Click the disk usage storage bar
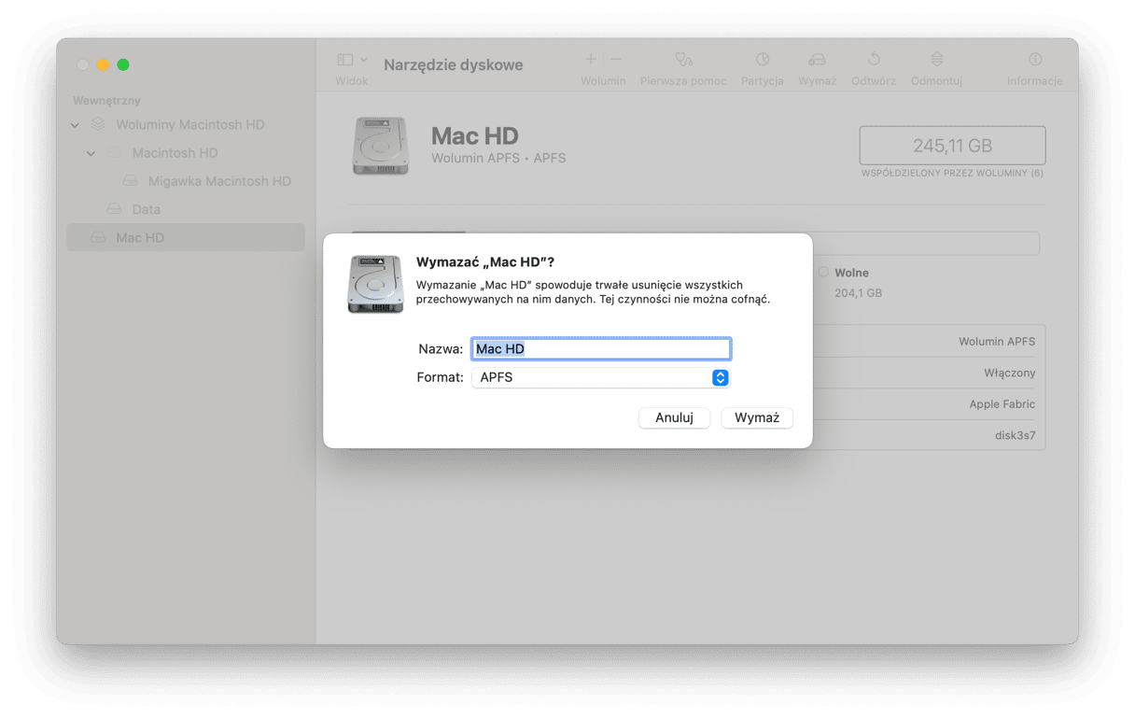Screen dimensions: 1135x719 (x=694, y=243)
